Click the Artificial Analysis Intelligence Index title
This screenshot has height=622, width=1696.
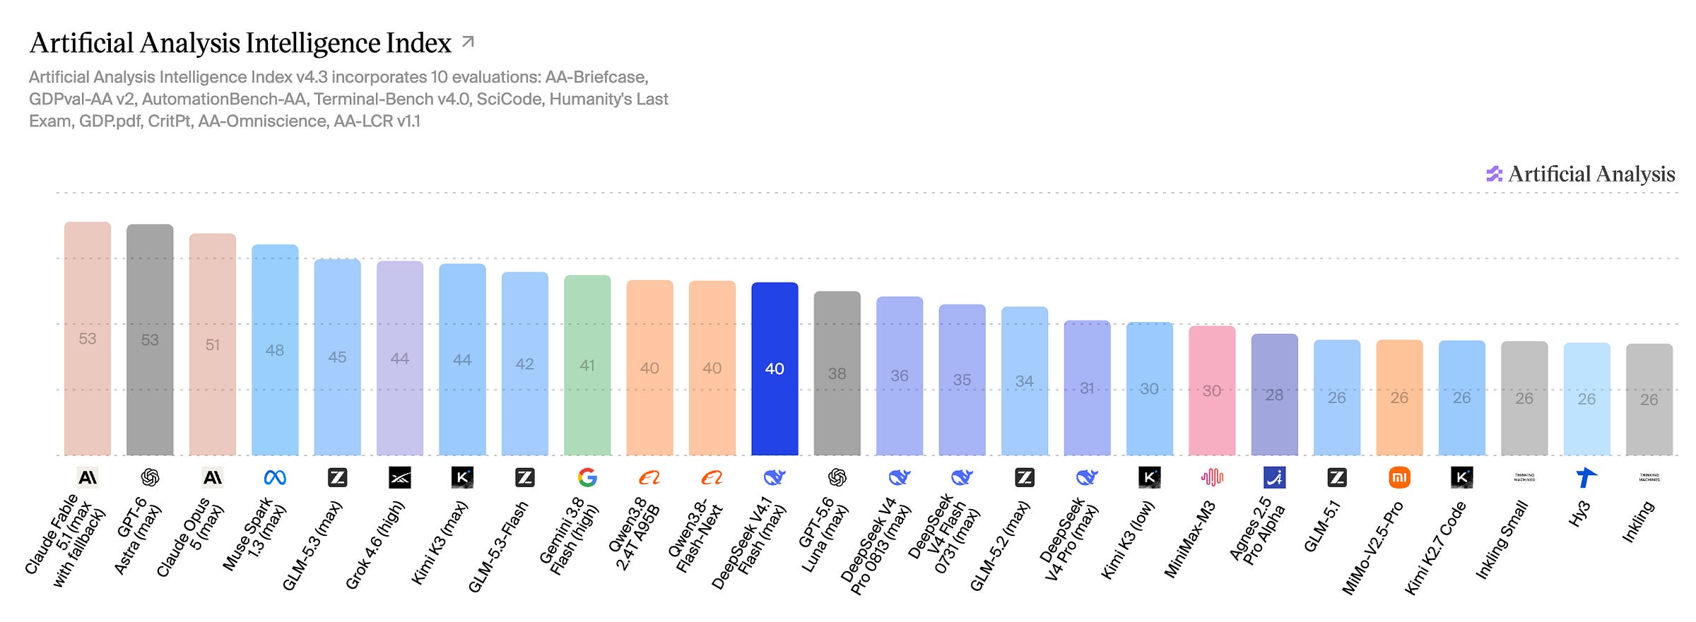[240, 43]
